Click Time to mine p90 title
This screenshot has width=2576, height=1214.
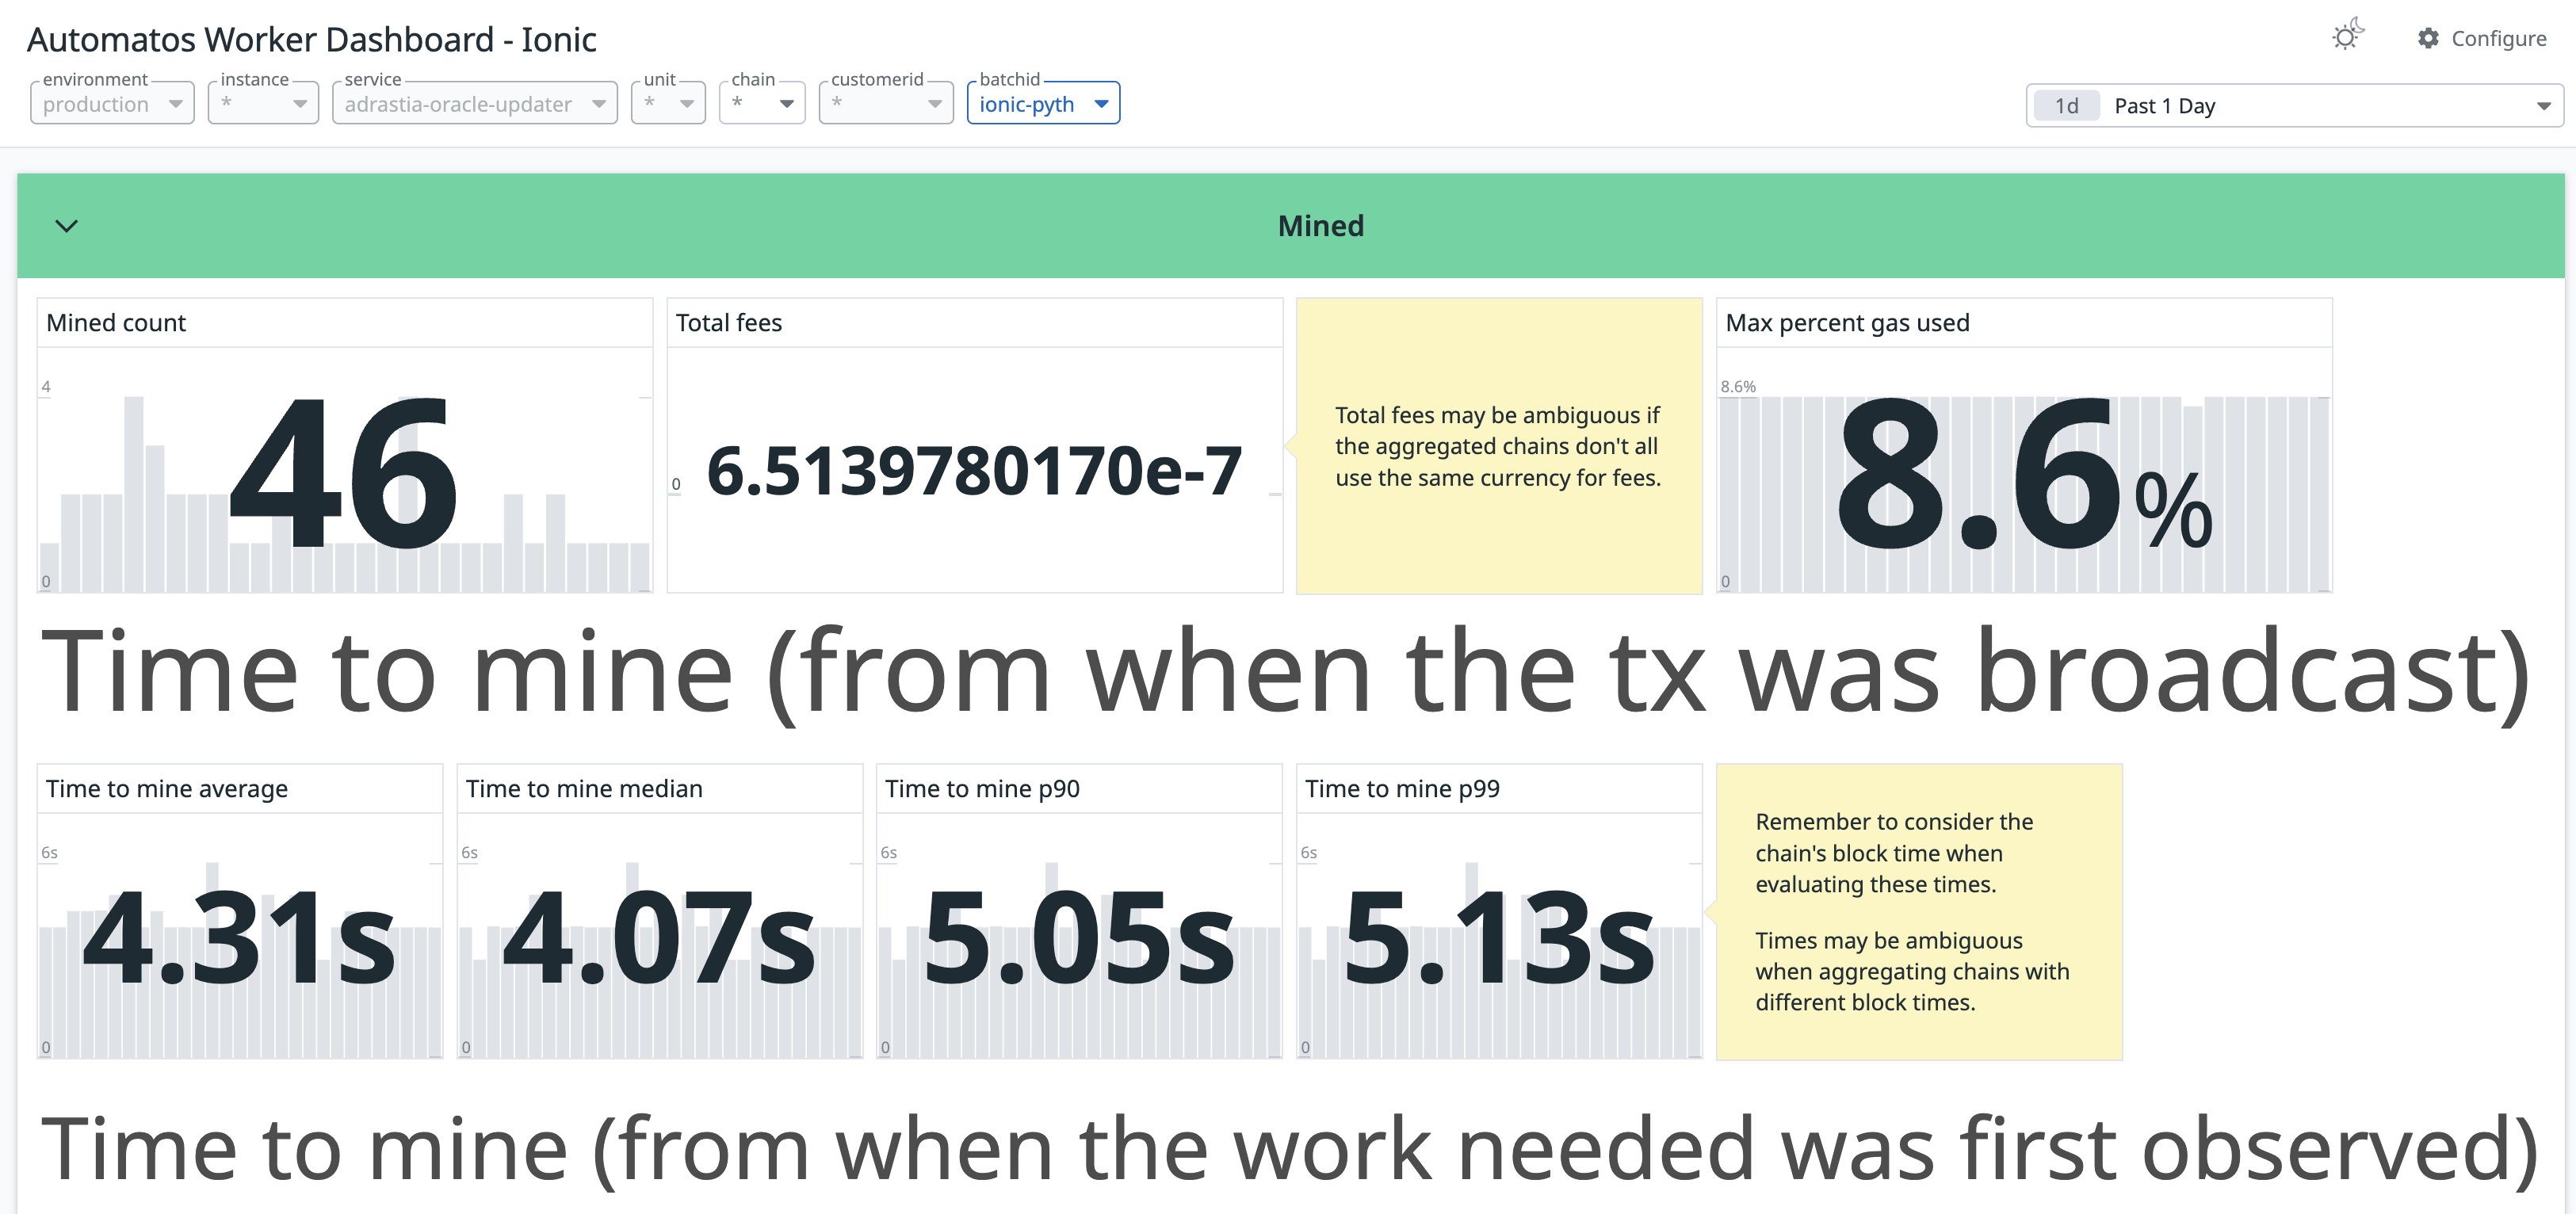(x=982, y=789)
